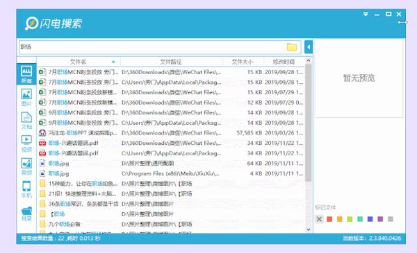
Task: Click folder icon of 36条职场常识 row
Action: point(42,204)
